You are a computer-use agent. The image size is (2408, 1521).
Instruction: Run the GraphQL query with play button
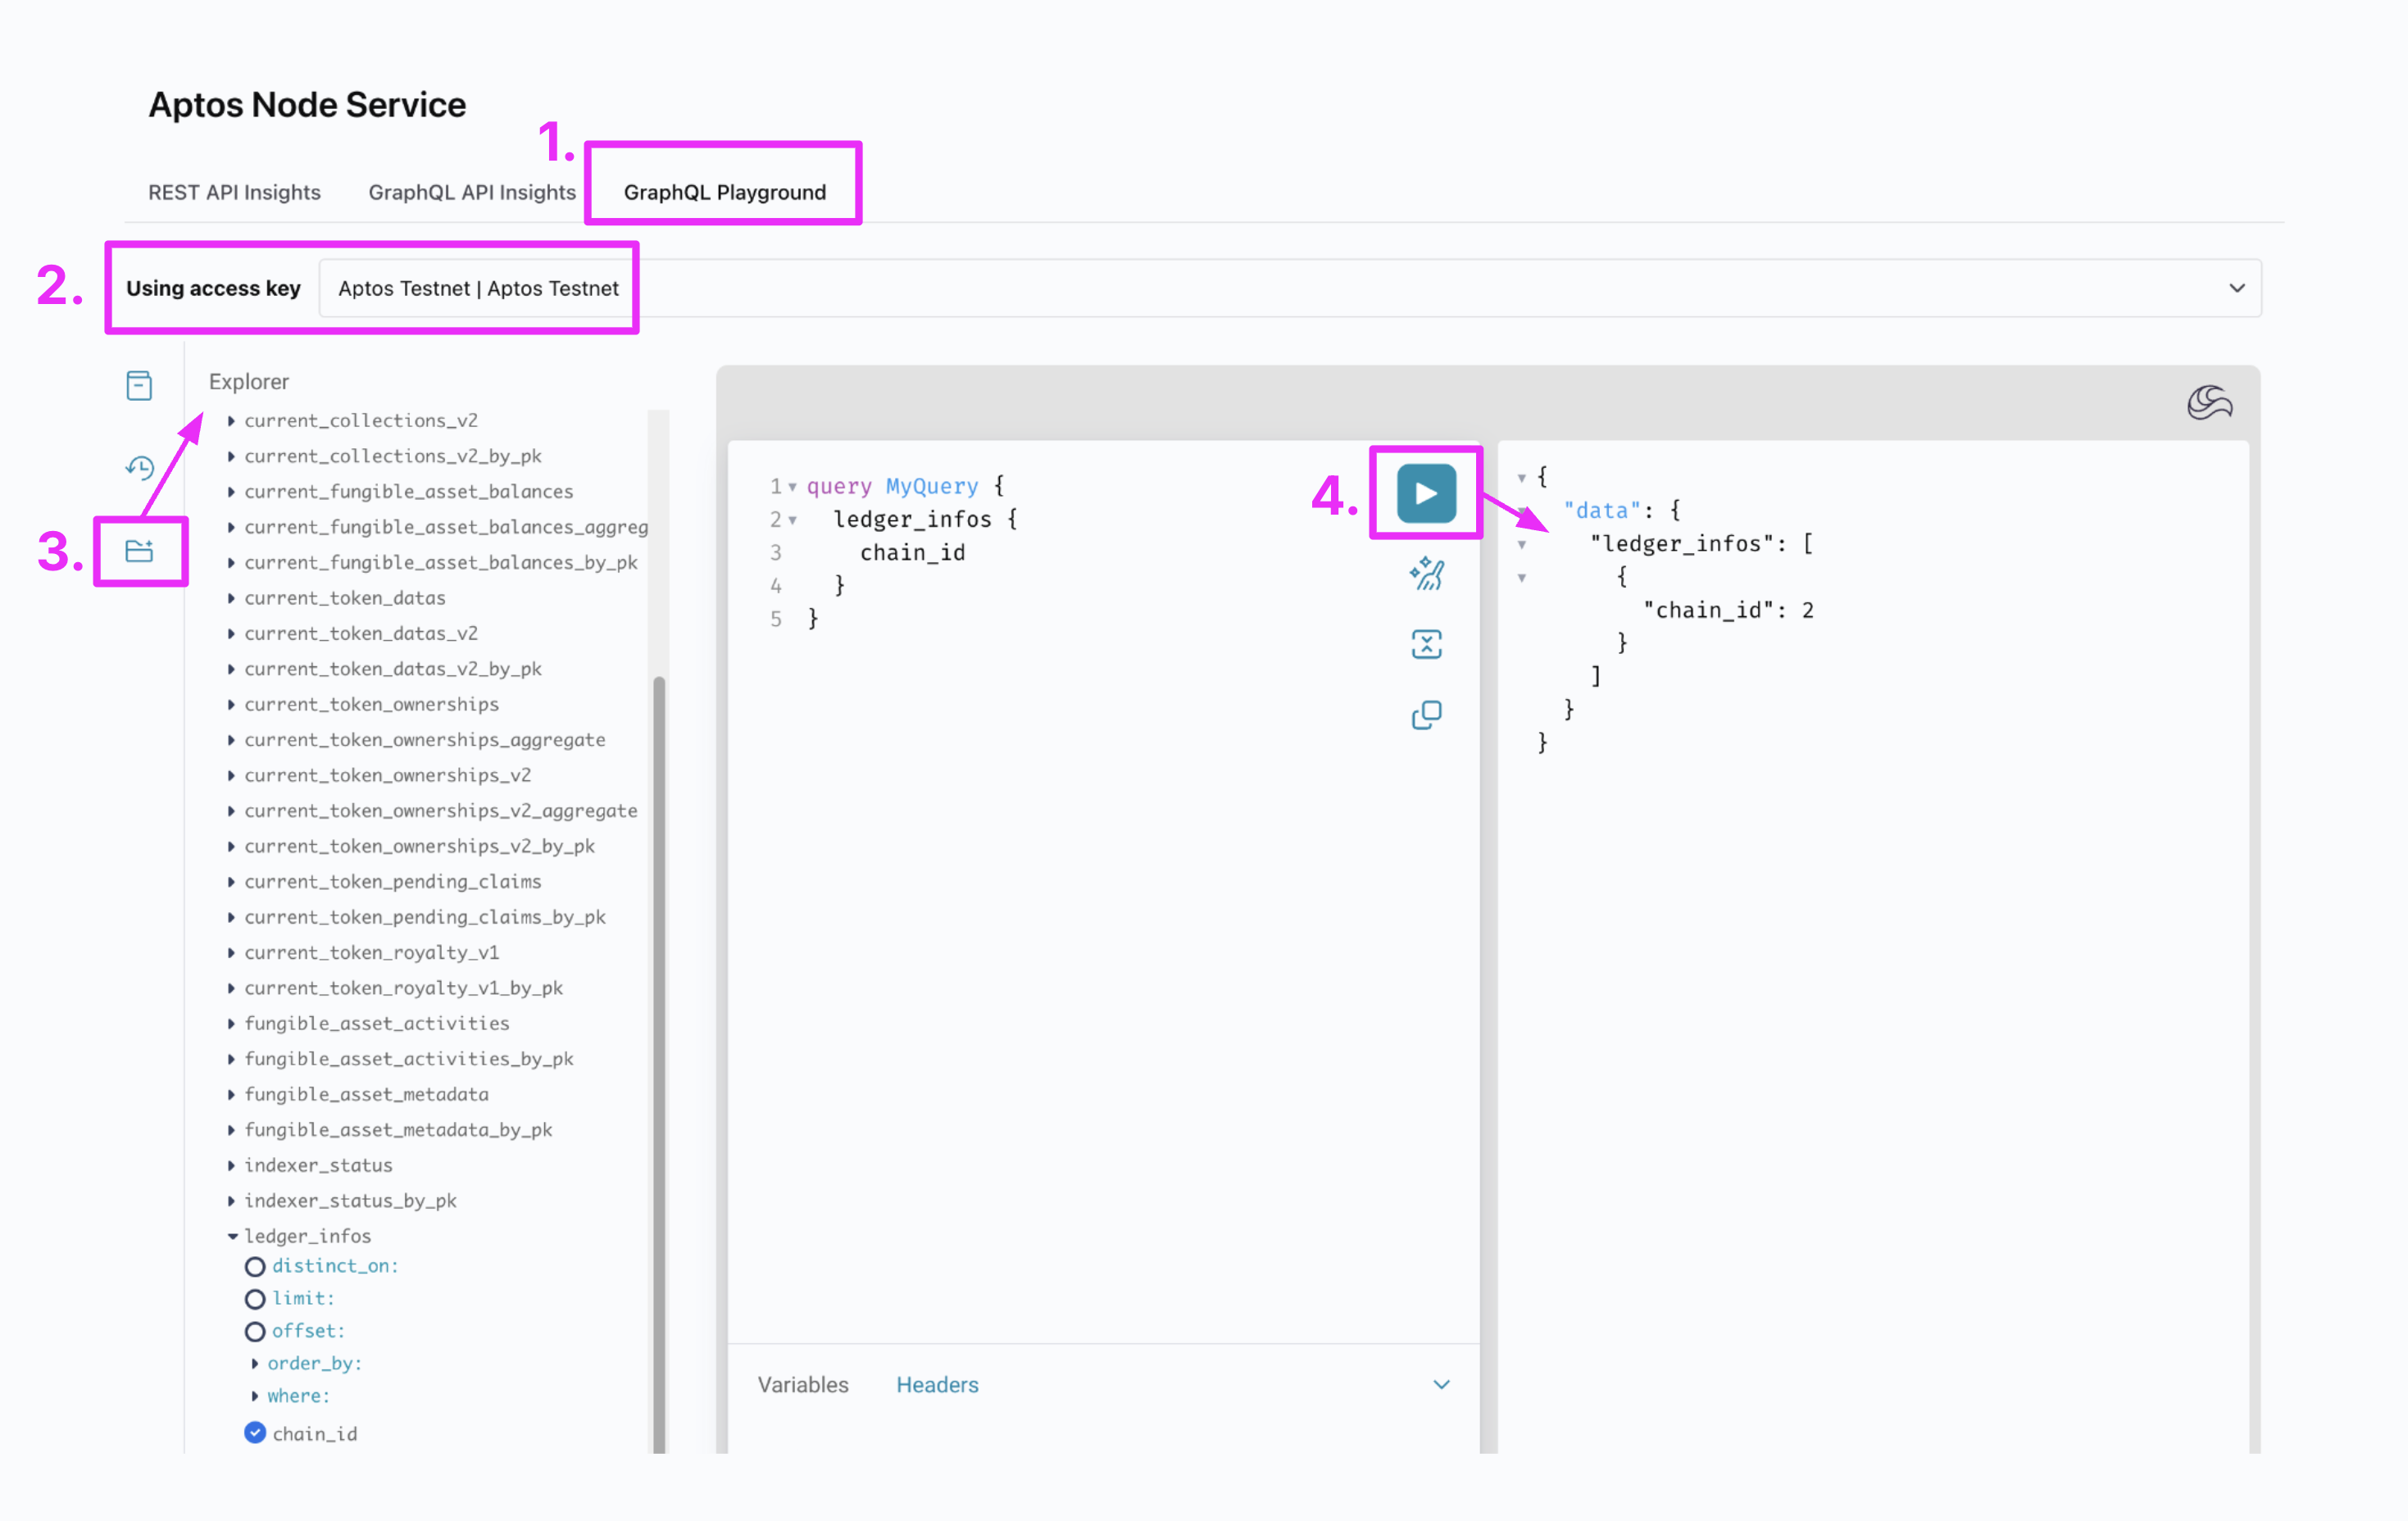click(x=1425, y=493)
